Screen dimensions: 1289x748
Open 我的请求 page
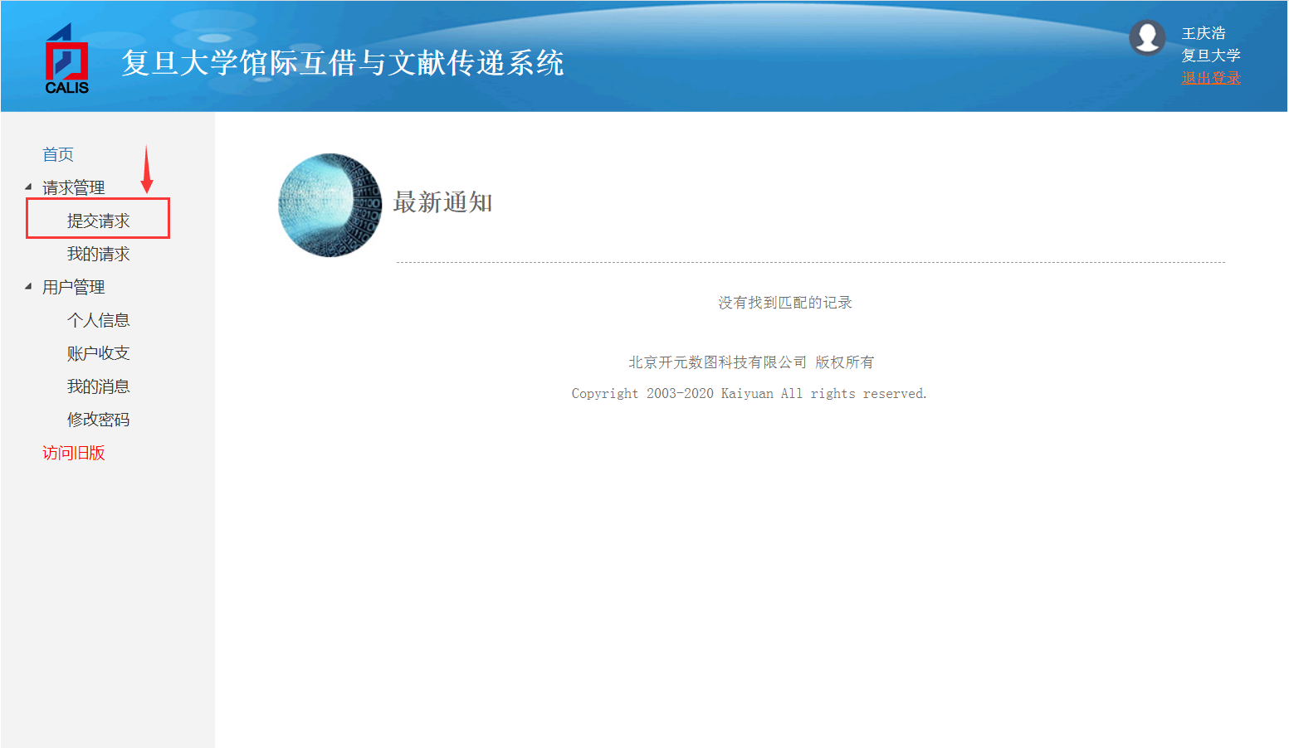98,254
